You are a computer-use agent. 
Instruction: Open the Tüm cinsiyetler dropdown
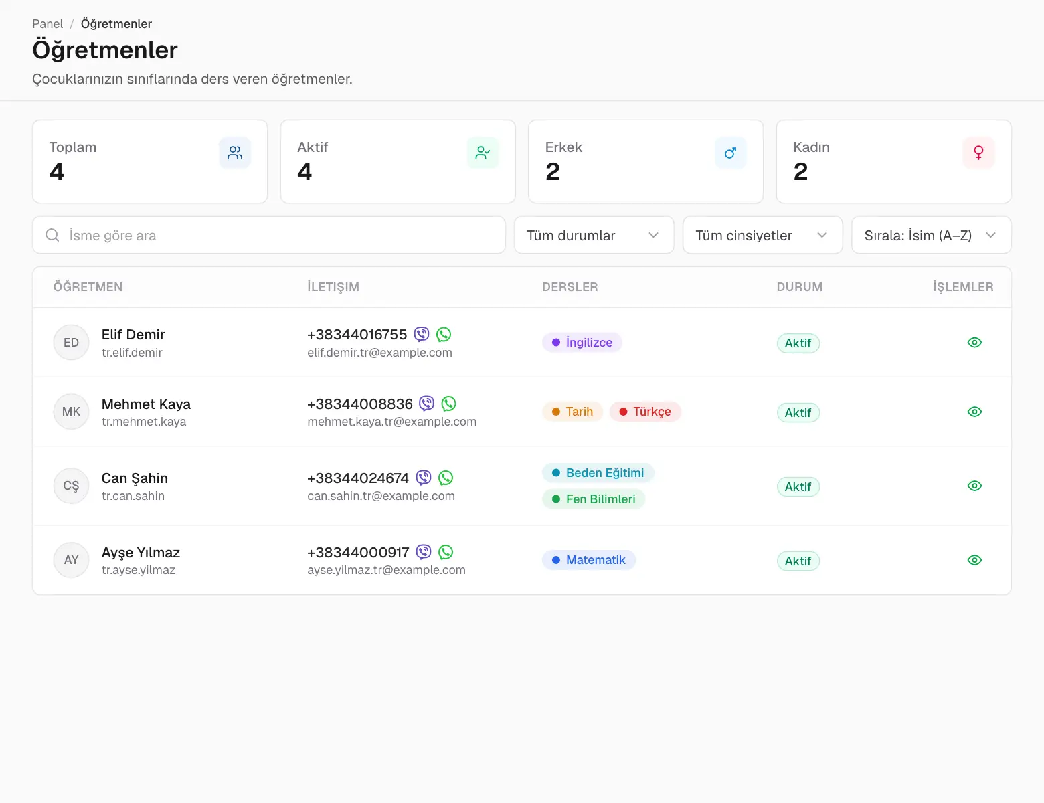762,235
